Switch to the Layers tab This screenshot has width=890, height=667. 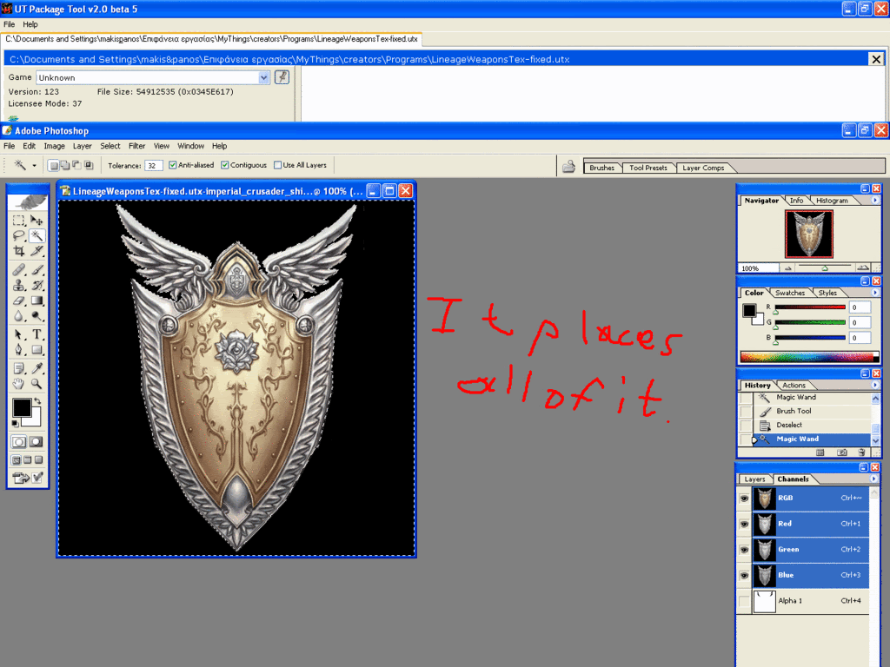pos(754,479)
